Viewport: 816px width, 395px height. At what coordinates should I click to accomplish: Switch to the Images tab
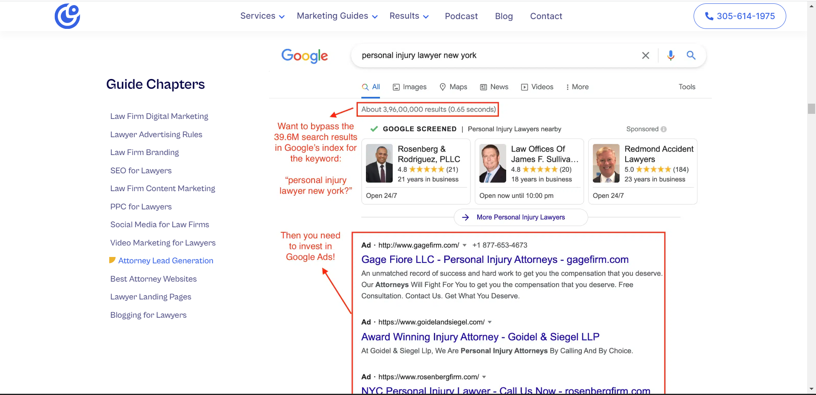tap(409, 87)
